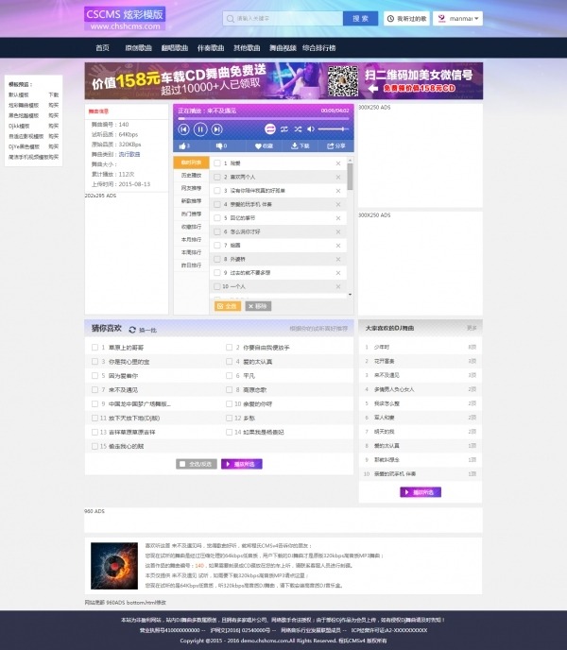The image size is (567, 650).
Task: Tick recommended song 1 草原上的哥哥
Action: pyautogui.click(x=95, y=348)
